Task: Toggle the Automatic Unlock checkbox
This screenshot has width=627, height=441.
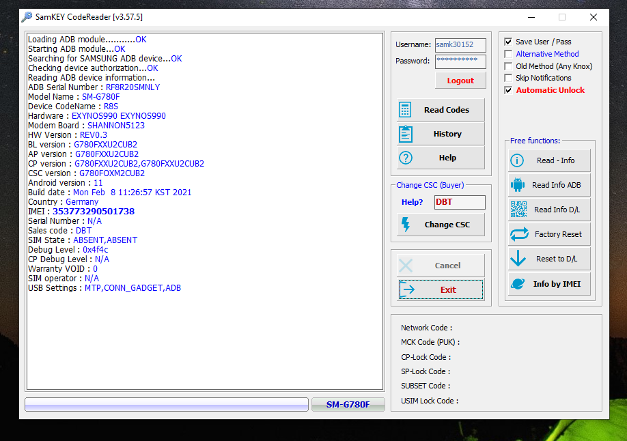Action: click(508, 90)
